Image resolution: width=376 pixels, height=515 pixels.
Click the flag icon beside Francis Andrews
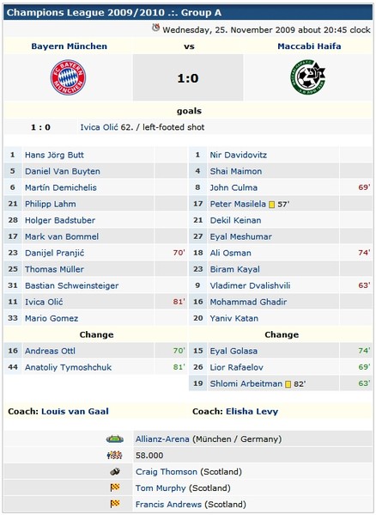[x=115, y=504]
